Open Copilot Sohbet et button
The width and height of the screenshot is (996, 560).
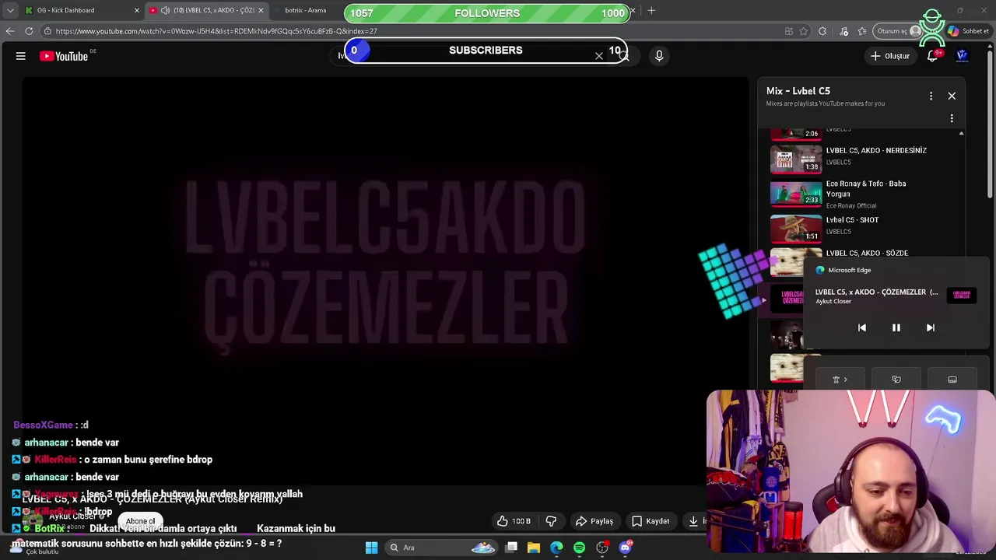coord(968,31)
